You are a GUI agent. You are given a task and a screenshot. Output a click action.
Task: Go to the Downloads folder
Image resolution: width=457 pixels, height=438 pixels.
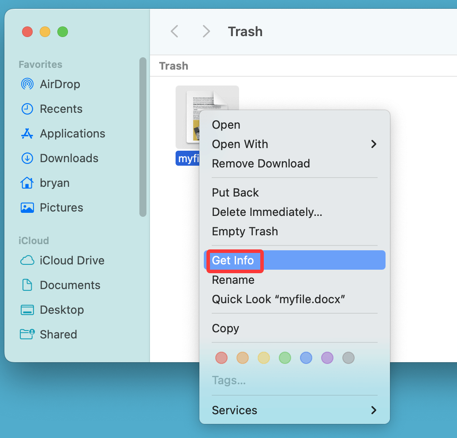pyautogui.click(x=70, y=158)
